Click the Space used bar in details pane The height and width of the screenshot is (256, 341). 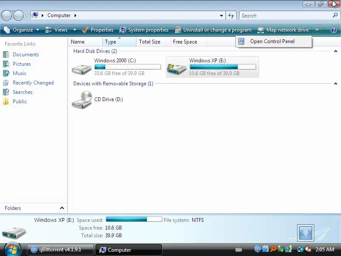click(134, 219)
